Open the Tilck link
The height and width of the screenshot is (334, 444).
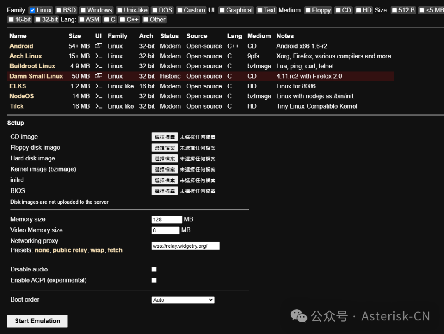click(x=17, y=106)
